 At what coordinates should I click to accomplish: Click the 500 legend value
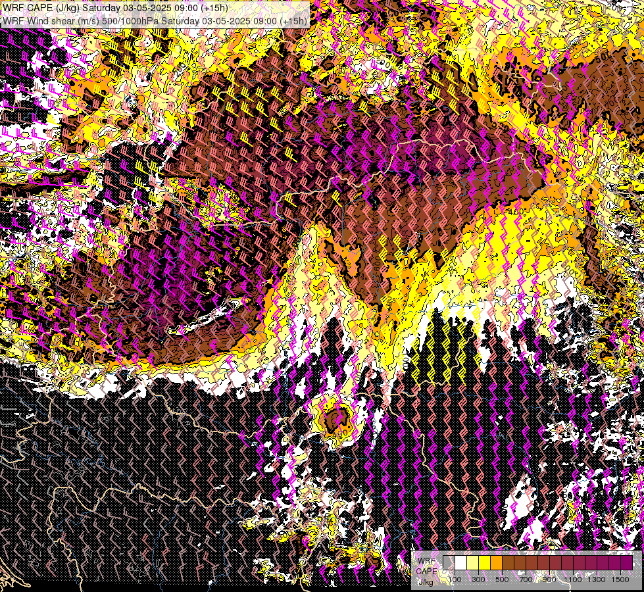tap(502, 580)
